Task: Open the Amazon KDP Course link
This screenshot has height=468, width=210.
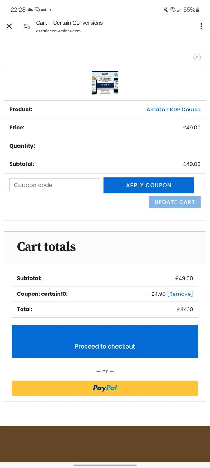Action: (x=173, y=110)
